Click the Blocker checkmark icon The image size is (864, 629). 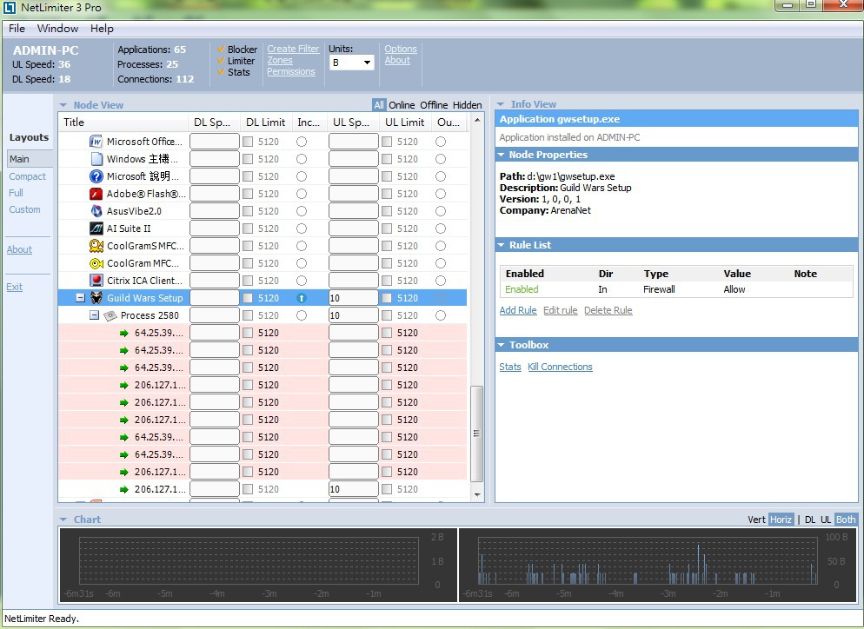point(221,49)
